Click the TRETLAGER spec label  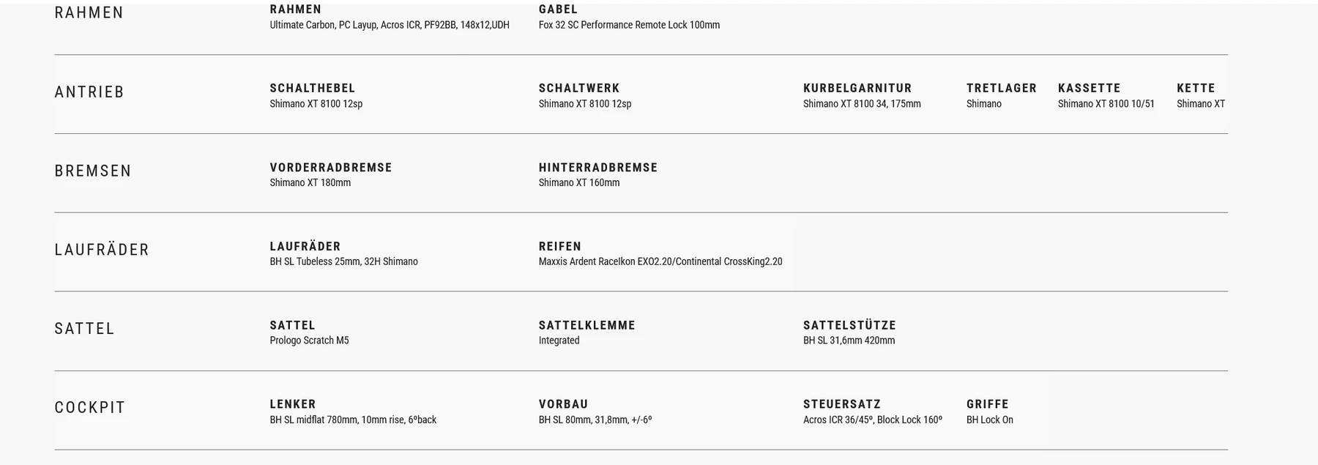click(1002, 89)
